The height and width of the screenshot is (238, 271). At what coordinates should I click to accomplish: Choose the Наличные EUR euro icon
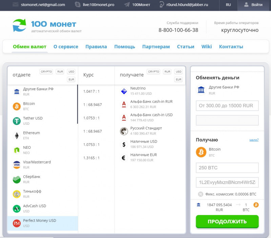click(124, 158)
